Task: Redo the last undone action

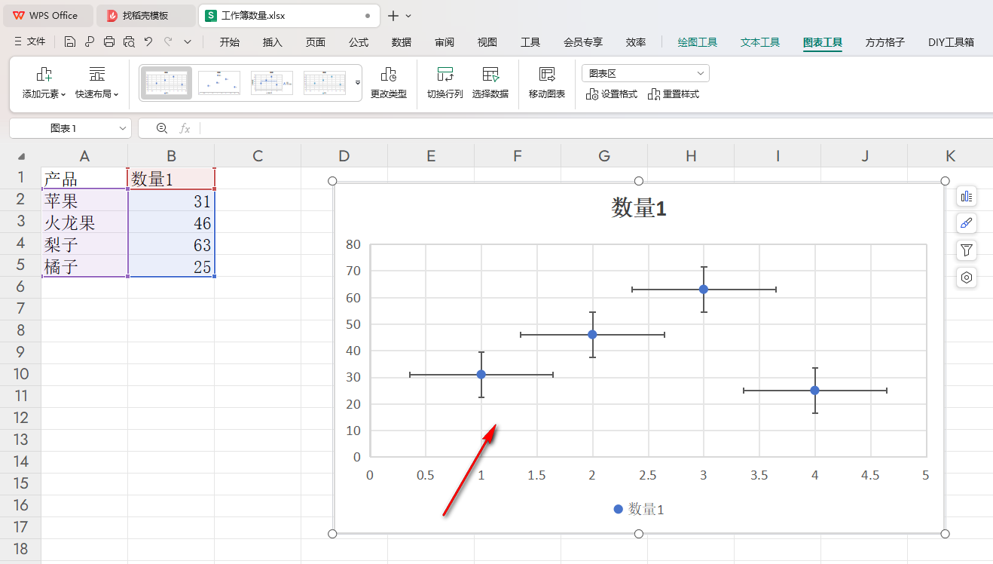Action: 168,42
